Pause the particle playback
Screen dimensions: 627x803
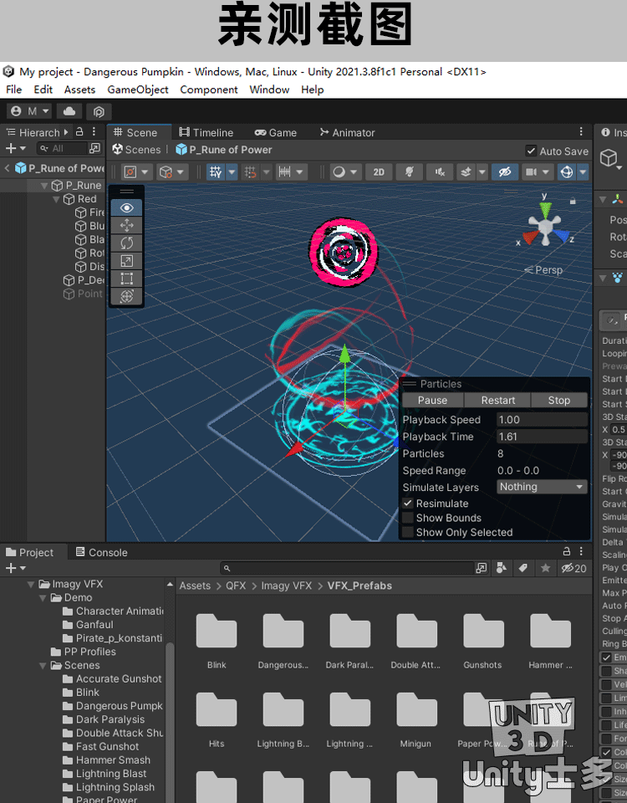pyautogui.click(x=432, y=400)
